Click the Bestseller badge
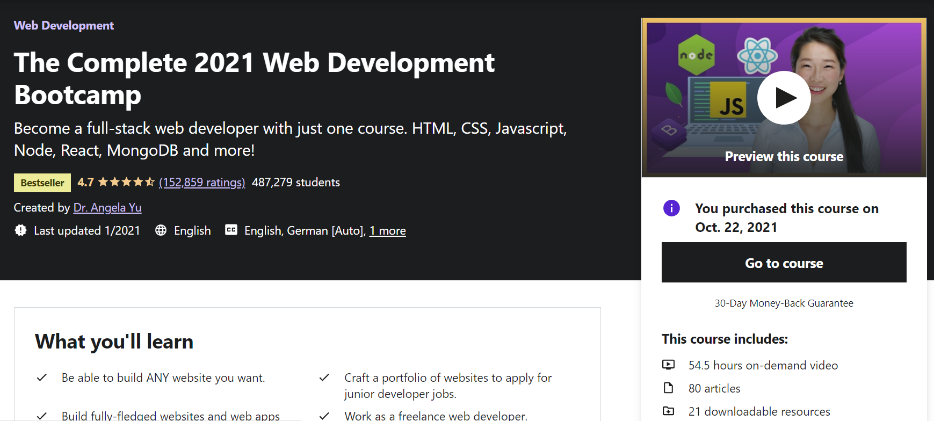Viewport: 934px width, 421px height. pyautogui.click(x=42, y=183)
